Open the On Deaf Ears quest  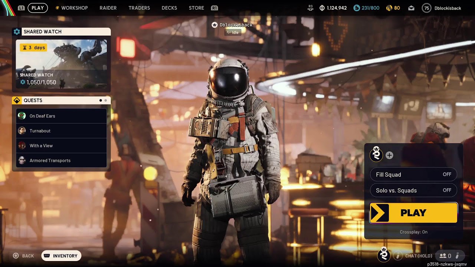click(61, 116)
